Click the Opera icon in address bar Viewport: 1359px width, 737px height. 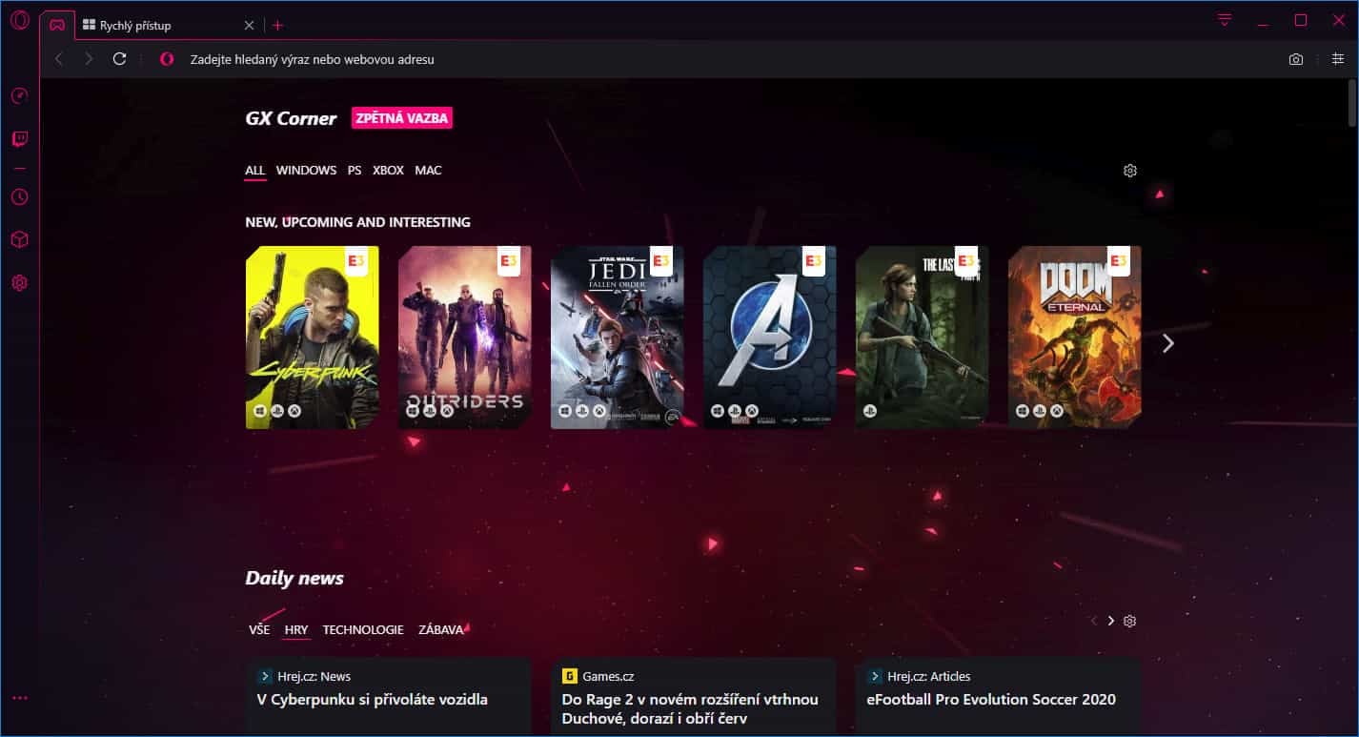point(167,59)
